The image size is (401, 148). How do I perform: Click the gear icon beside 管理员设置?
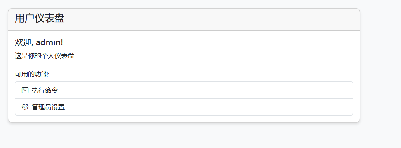point(25,107)
